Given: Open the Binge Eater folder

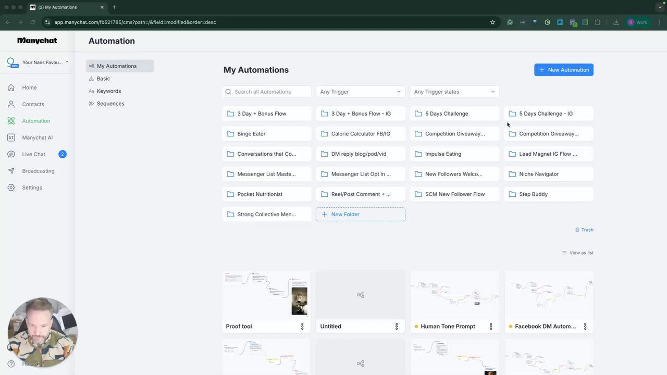Looking at the screenshot, I should point(267,134).
